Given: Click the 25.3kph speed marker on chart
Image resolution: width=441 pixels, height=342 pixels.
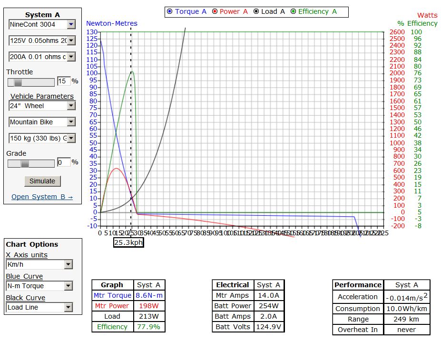Looking at the screenshot, I should tap(128, 242).
